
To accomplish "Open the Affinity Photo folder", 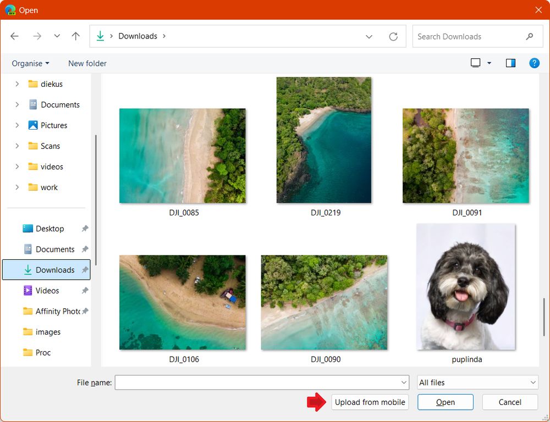I will (x=51, y=312).
